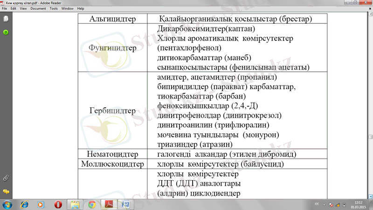Screen dimensions: 373x210
Task: Open the File menu
Action: (4, 8)
